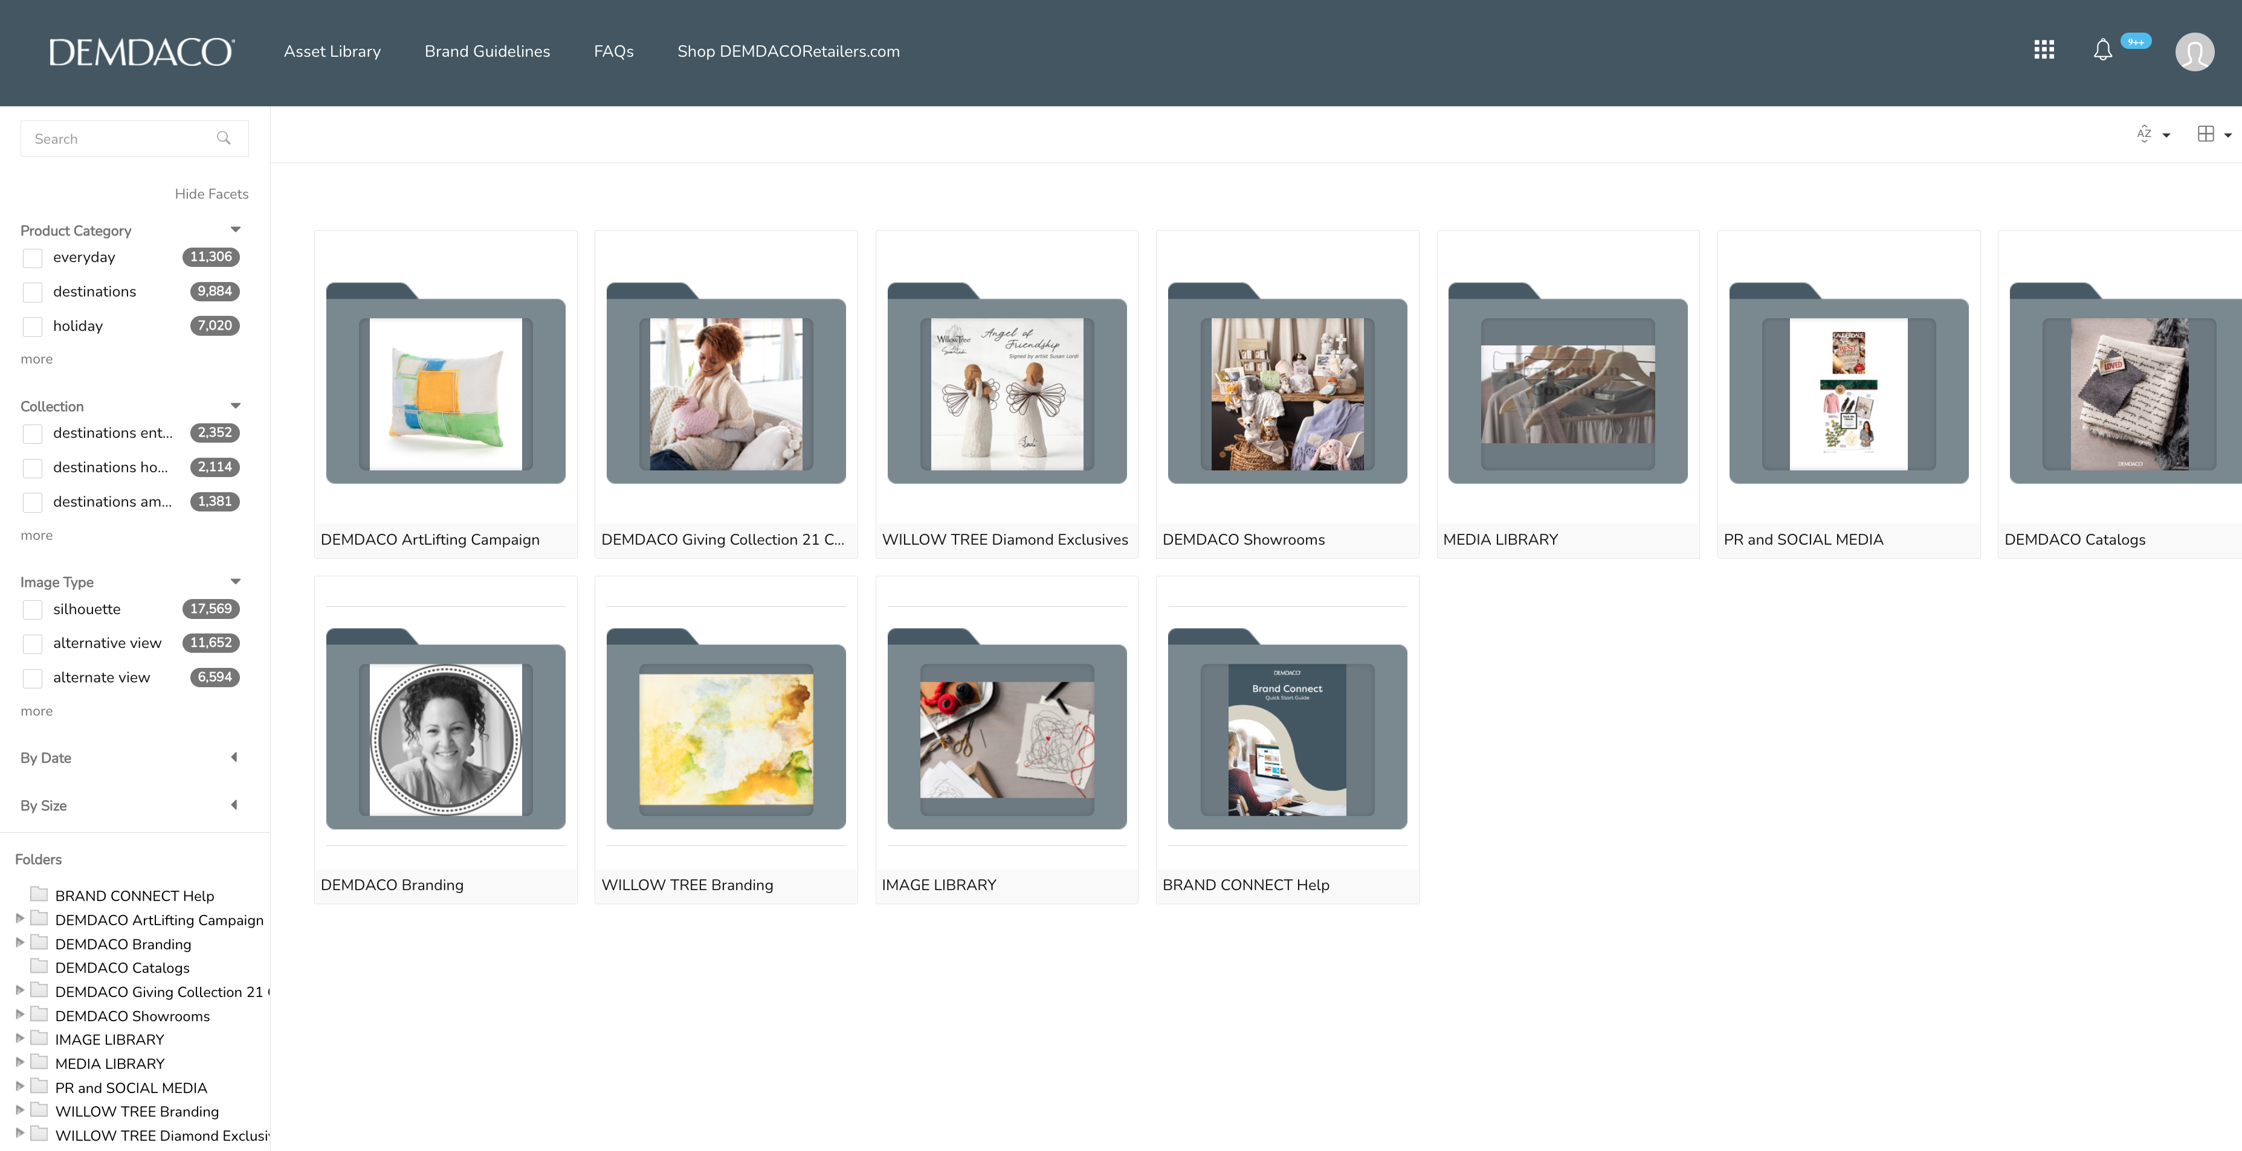
Task: Click folder icon beside DEMDACO Branding in tree
Action: pos(39,942)
